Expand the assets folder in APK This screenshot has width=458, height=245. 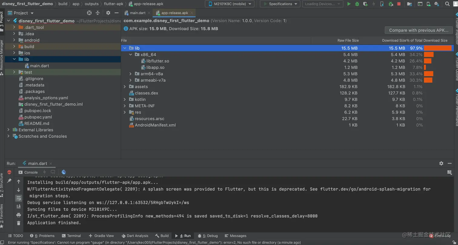125,87
